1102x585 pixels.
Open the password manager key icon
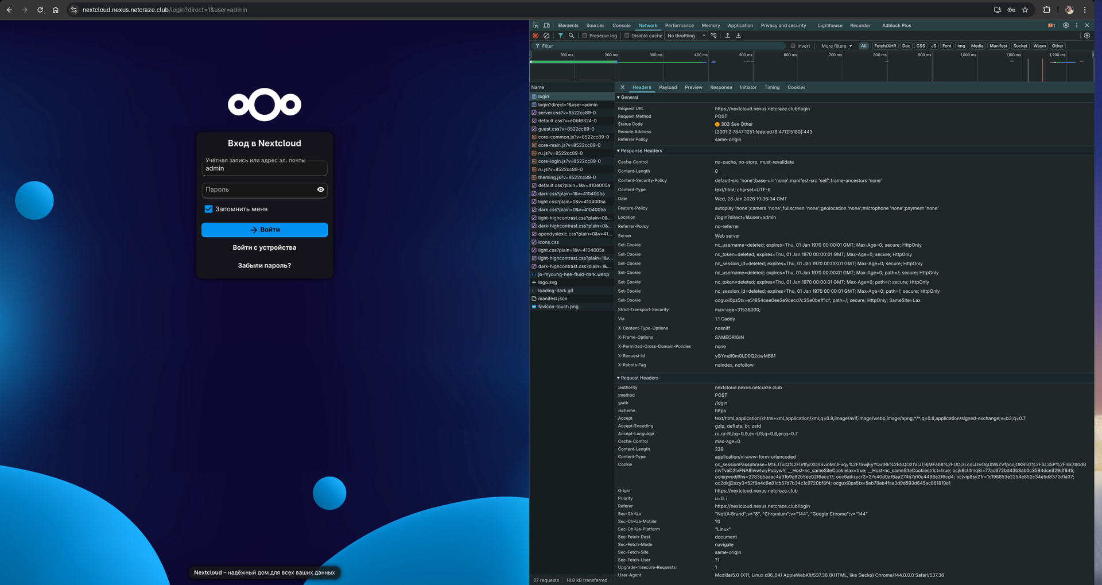pyautogui.click(x=1011, y=10)
